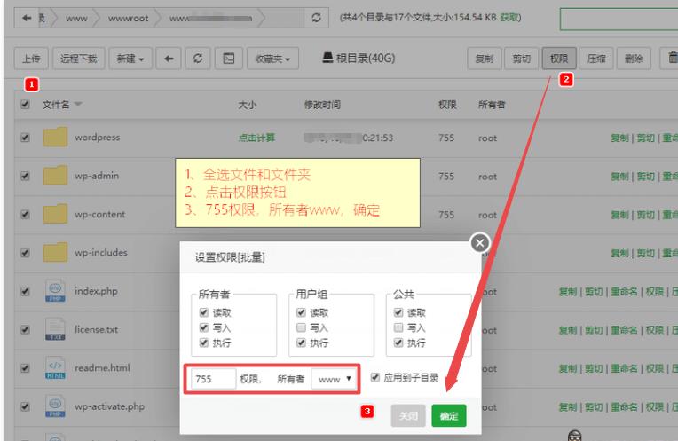Toggle owner write (写入) permission
Viewport: 678px width, 441px height.
[x=203, y=327]
